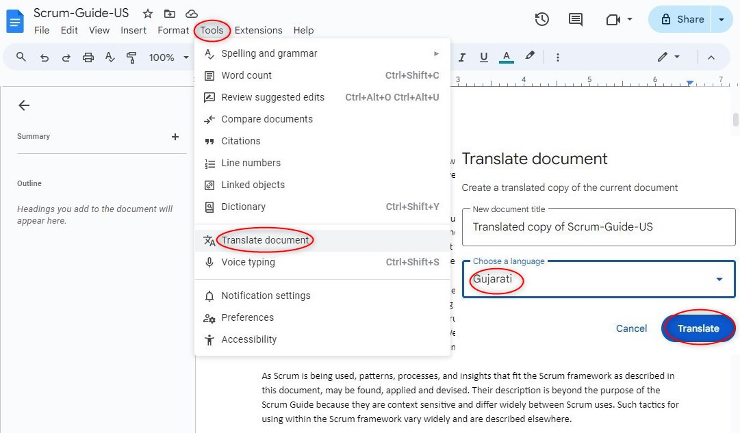Undo the last action
The height and width of the screenshot is (433, 740).
(44, 57)
